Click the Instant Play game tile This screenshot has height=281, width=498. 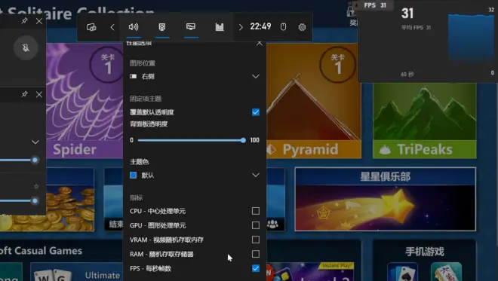coord(311,272)
